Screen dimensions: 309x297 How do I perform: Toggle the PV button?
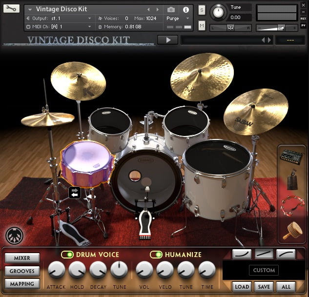pyautogui.click(x=303, y=25)
